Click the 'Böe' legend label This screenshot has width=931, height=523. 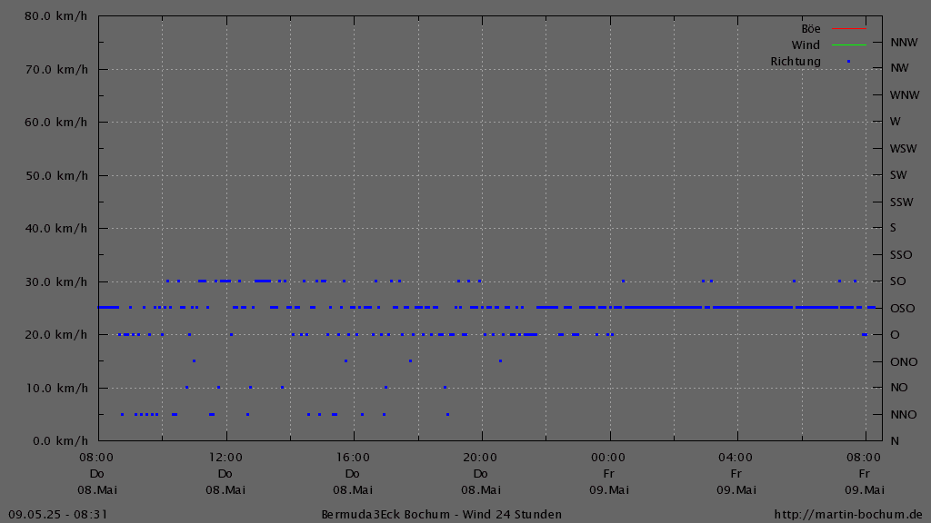click(810, 29)
